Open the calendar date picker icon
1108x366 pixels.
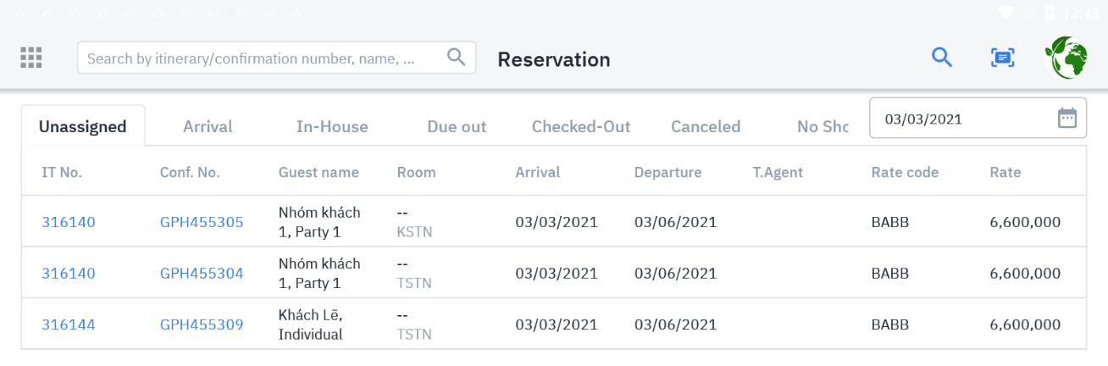(1067, 119)
